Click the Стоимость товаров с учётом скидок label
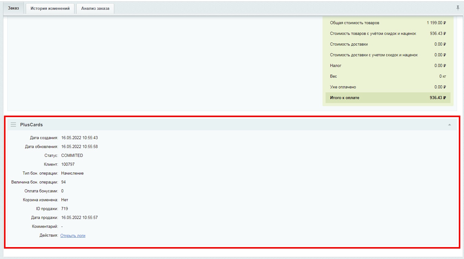 coord(373,34)
